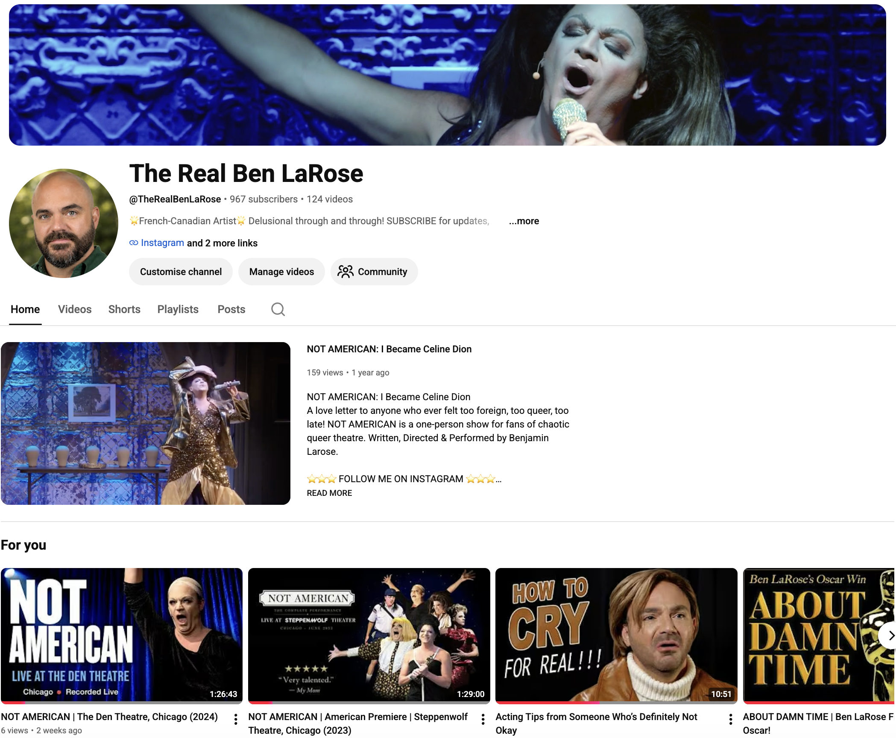This screenshot has width=896, height=738.
Task: Open 'NOT AMERICAN | American Premiere' video title
Action: (358, 723)
